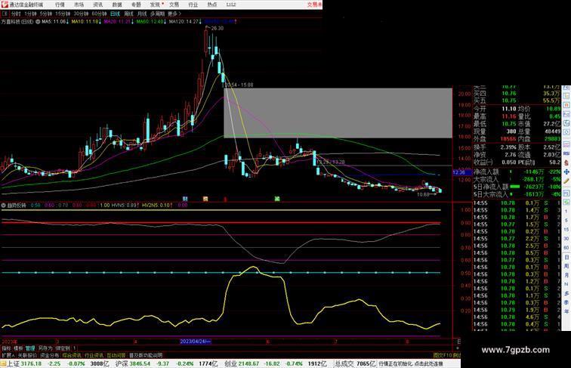Click the 月 period sidebar button

566,275
